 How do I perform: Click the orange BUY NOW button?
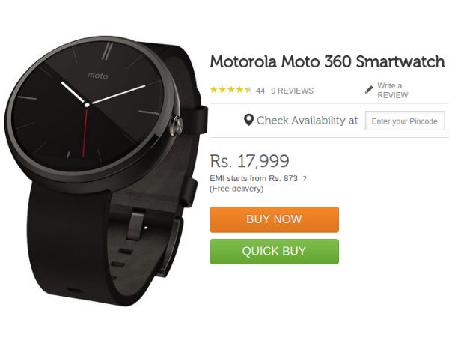click(x=274, y=219)
